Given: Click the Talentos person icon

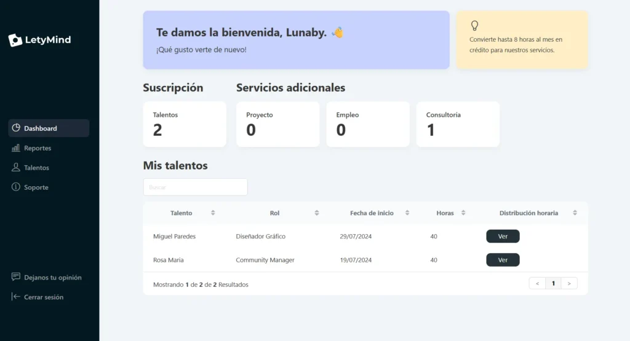Looking at the screenshot, I should coord(16,168).
